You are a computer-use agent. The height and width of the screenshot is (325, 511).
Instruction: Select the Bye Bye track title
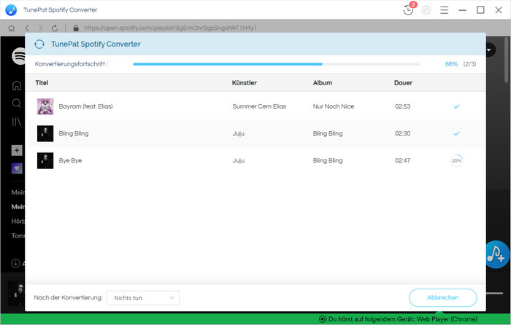click(x=70, y=160)
